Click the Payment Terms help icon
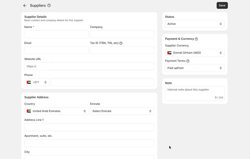 click(188, 61)
